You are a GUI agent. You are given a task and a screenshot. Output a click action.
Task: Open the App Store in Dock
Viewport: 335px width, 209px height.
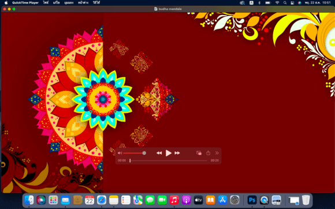click(222, 200)
